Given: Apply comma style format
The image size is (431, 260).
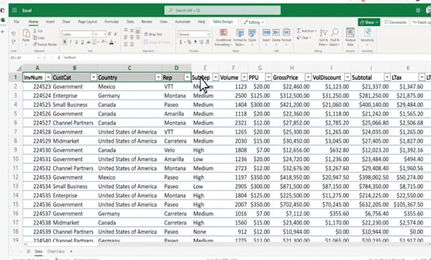Looking at the screenshot, I should (195, 42).
